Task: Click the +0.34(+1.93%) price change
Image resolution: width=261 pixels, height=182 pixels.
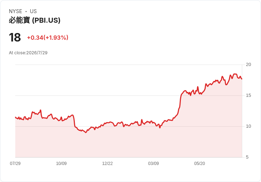Action: pyautogui.click(x=48, y=38)
